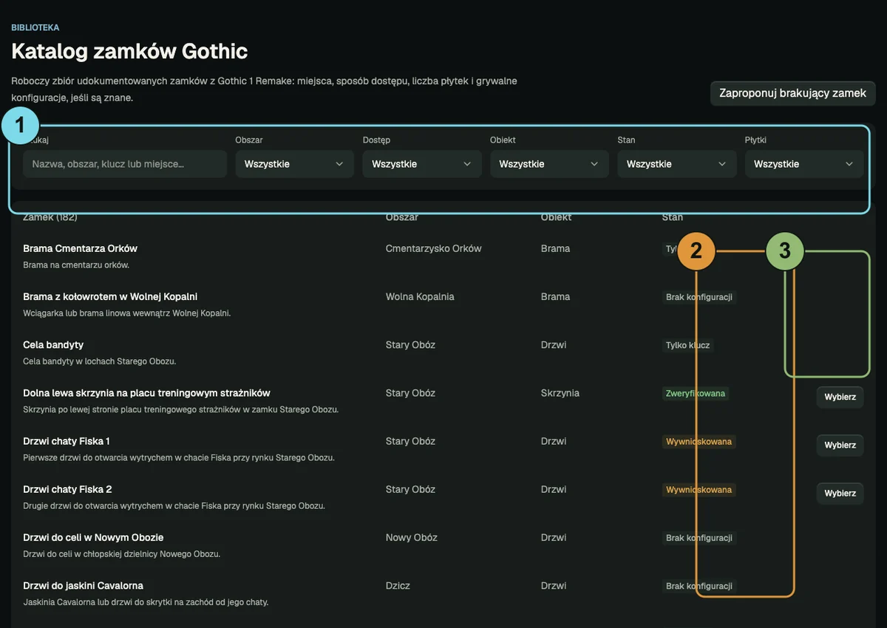Click Brak konfiguracji badge for Drzwi do jaskini Cavalorna

click(x=699, y=586)
